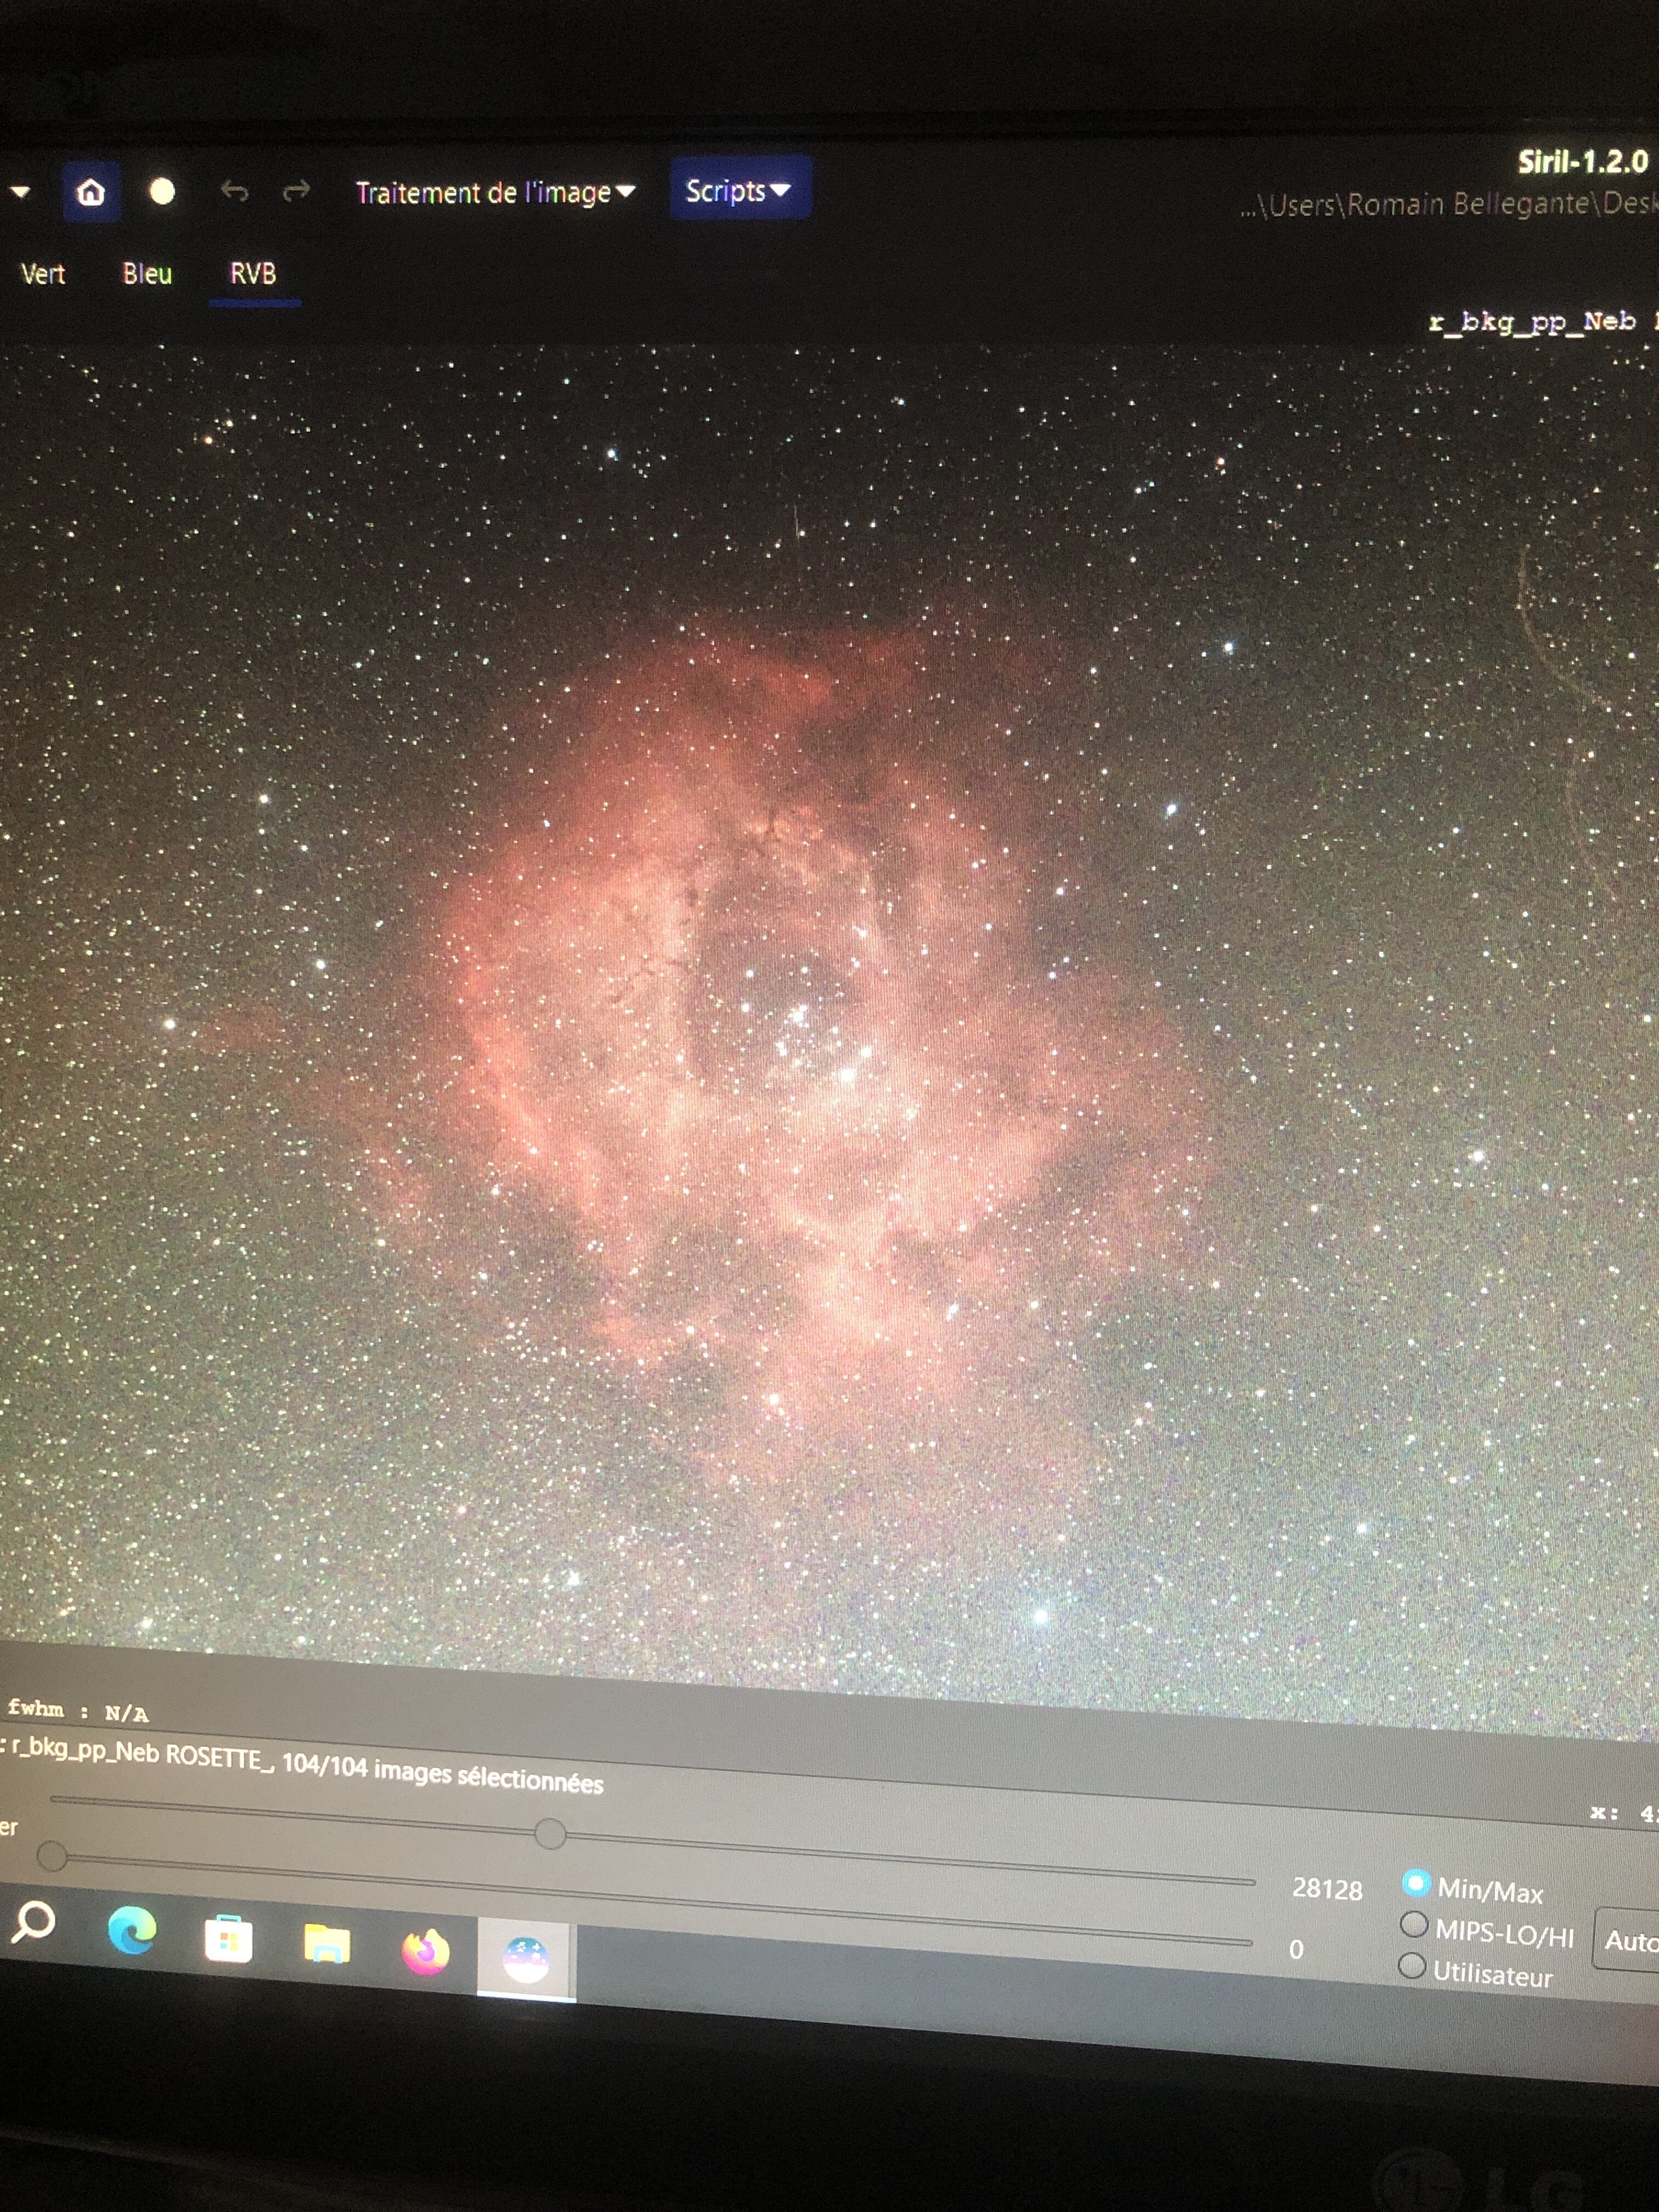Expand the small arrow left of home
Image resolution: width=1659 pixels, height=2212 pixels.
point(20,191)
